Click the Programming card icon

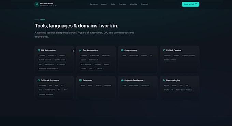click(122, 50)
